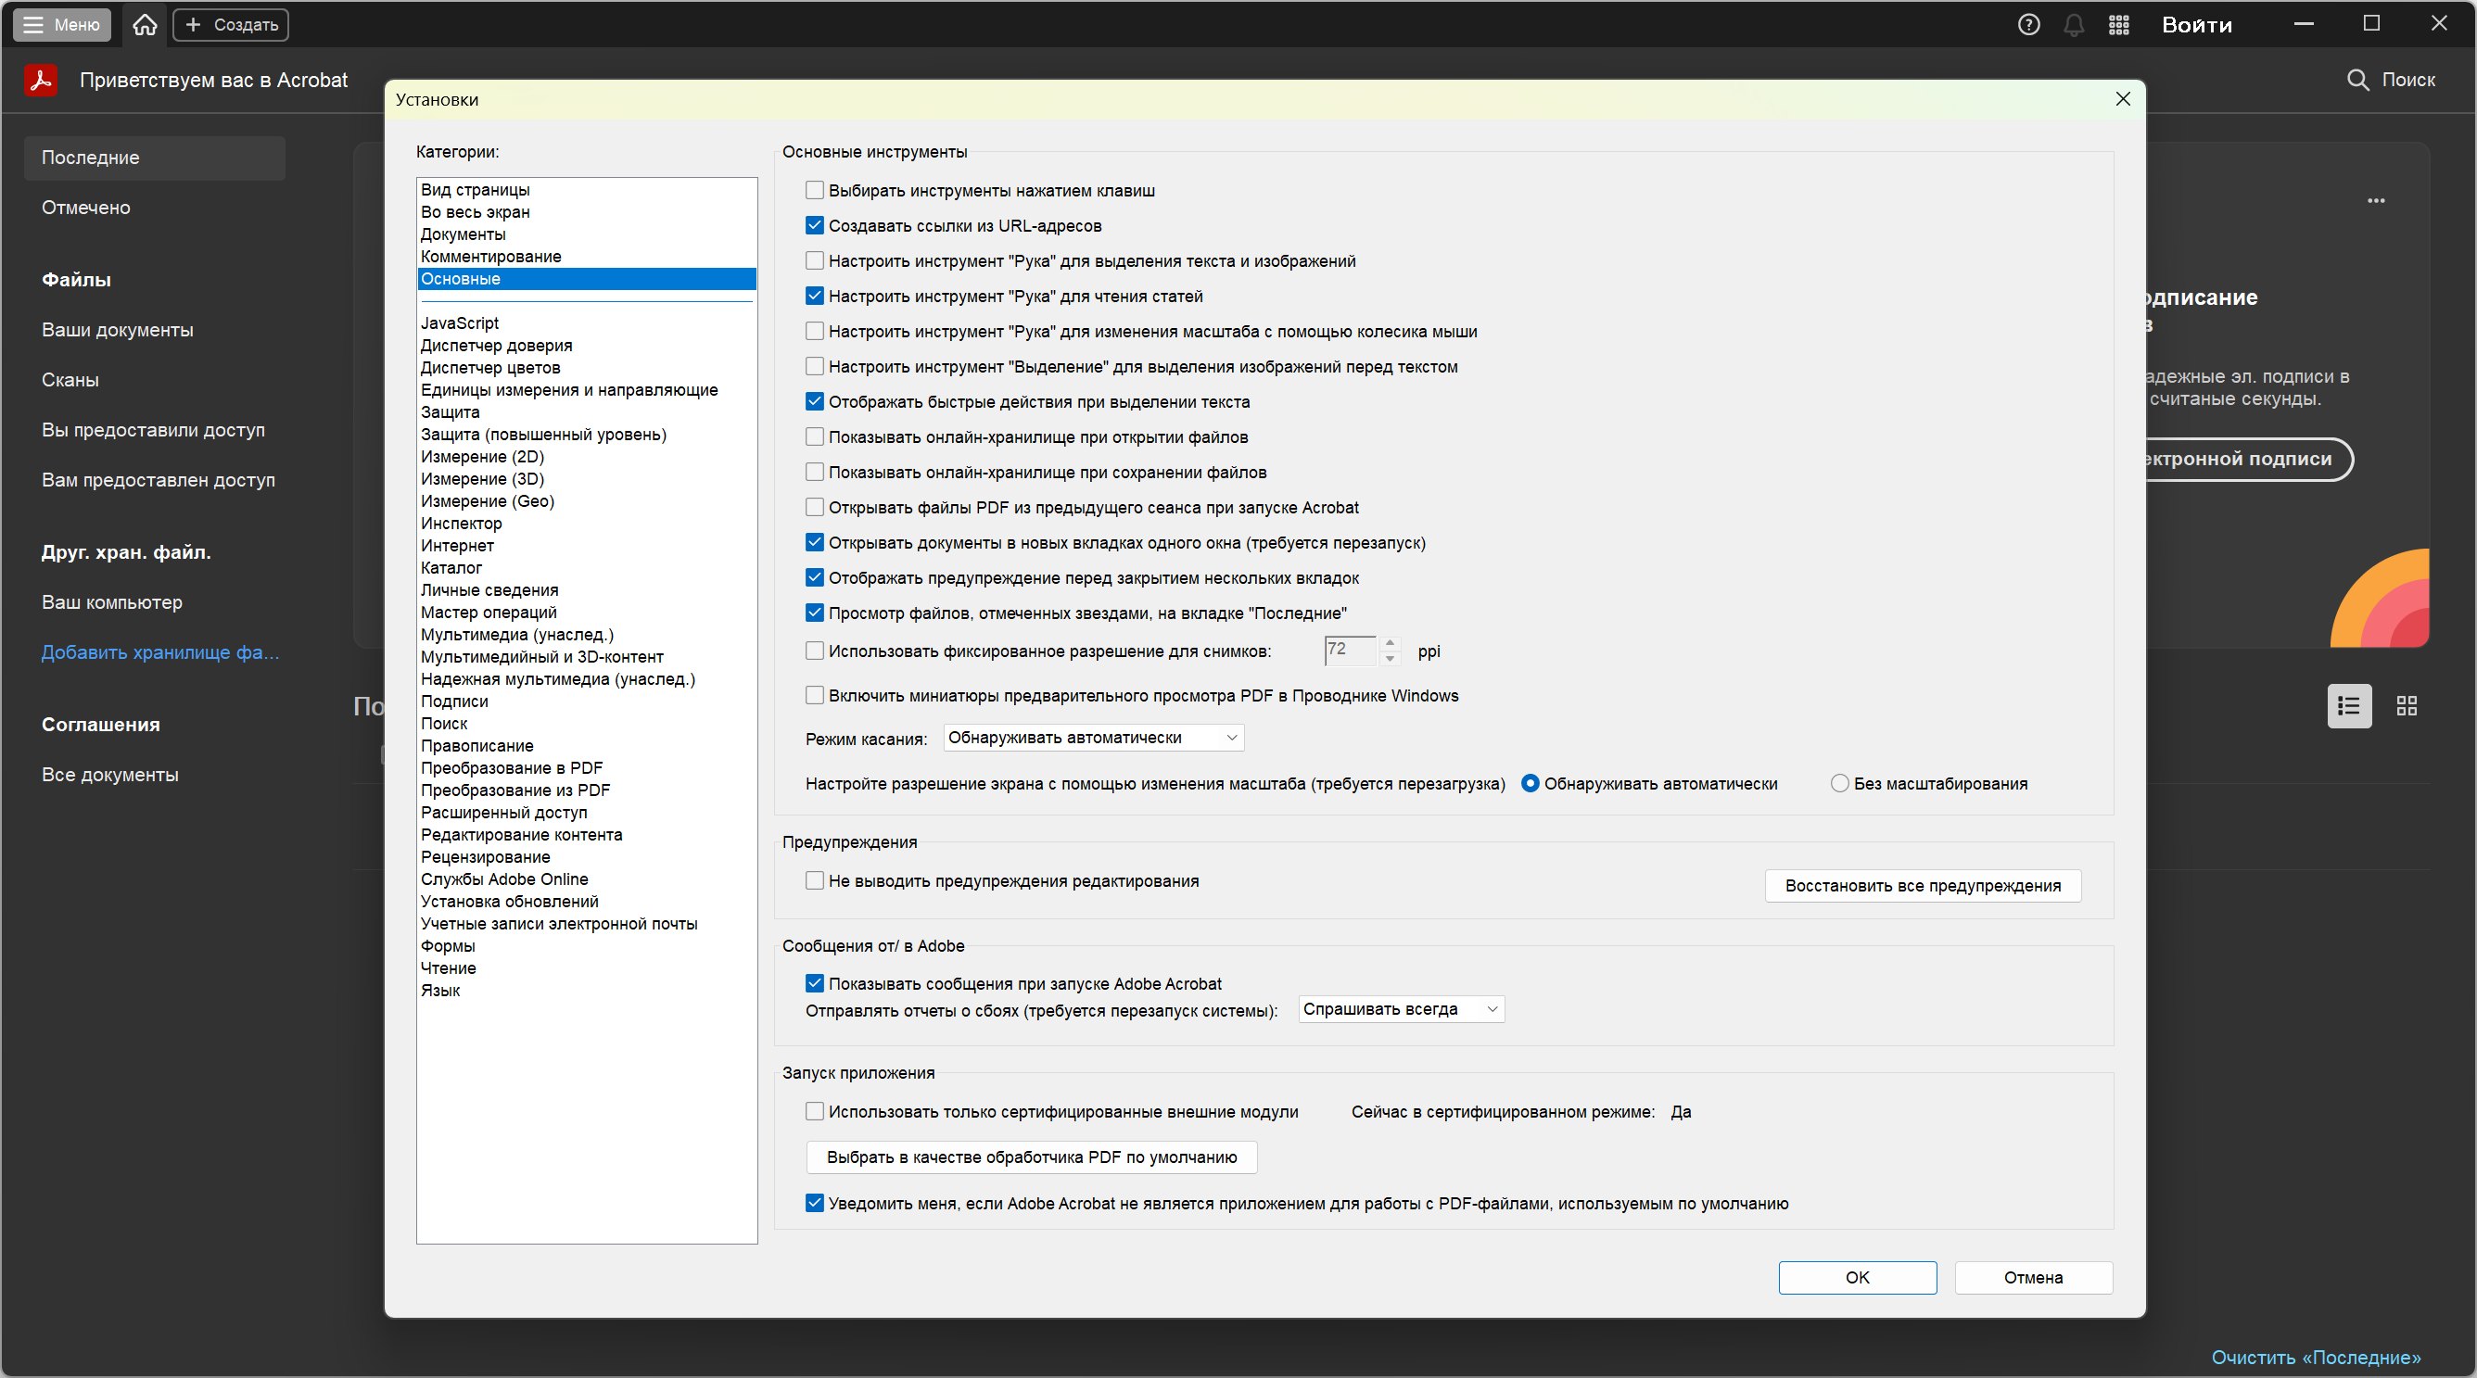This screenshot has width=2477, height=1378.
Task: Expand Спрашивать всегда crash report dropdown
Action: coord(1400,1009)
